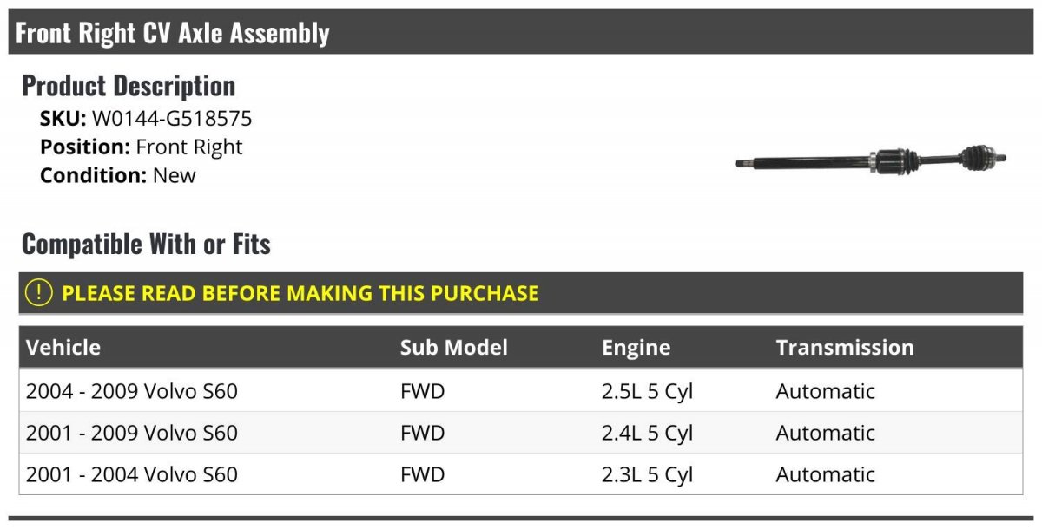This screenshot has width=1042, height=529.
Task: Click the CV axle product image
Action: point(871,160)
